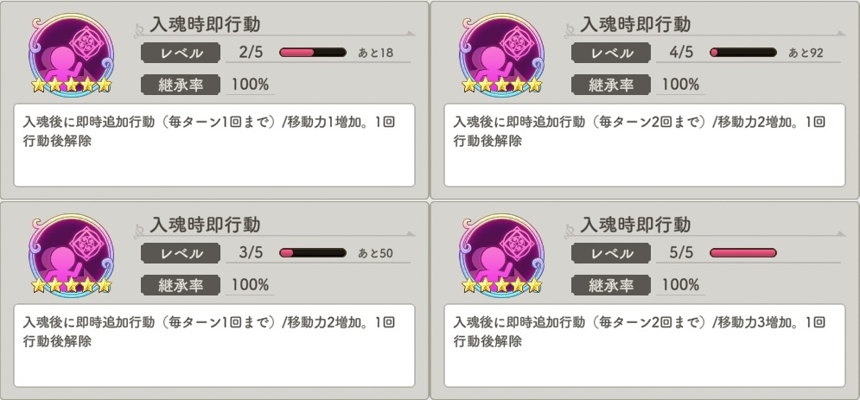
Task: Click the full progress bar at level 5/5
Action: coord(742,253)
